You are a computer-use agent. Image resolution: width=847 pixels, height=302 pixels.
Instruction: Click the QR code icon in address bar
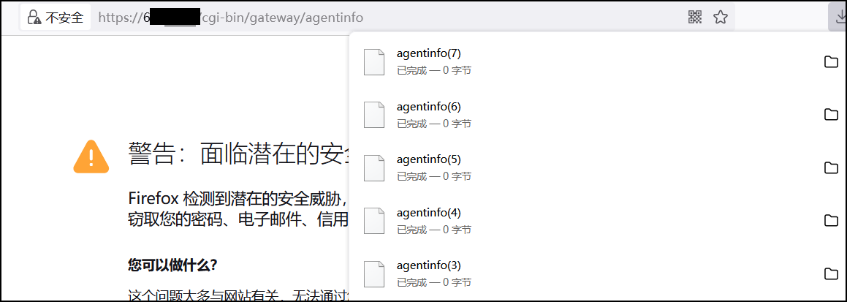coord(695,18)
